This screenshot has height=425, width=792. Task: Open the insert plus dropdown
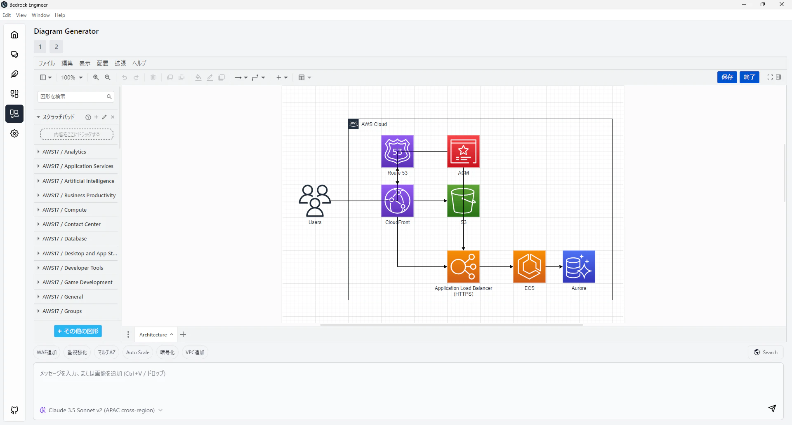click(282, 77)
